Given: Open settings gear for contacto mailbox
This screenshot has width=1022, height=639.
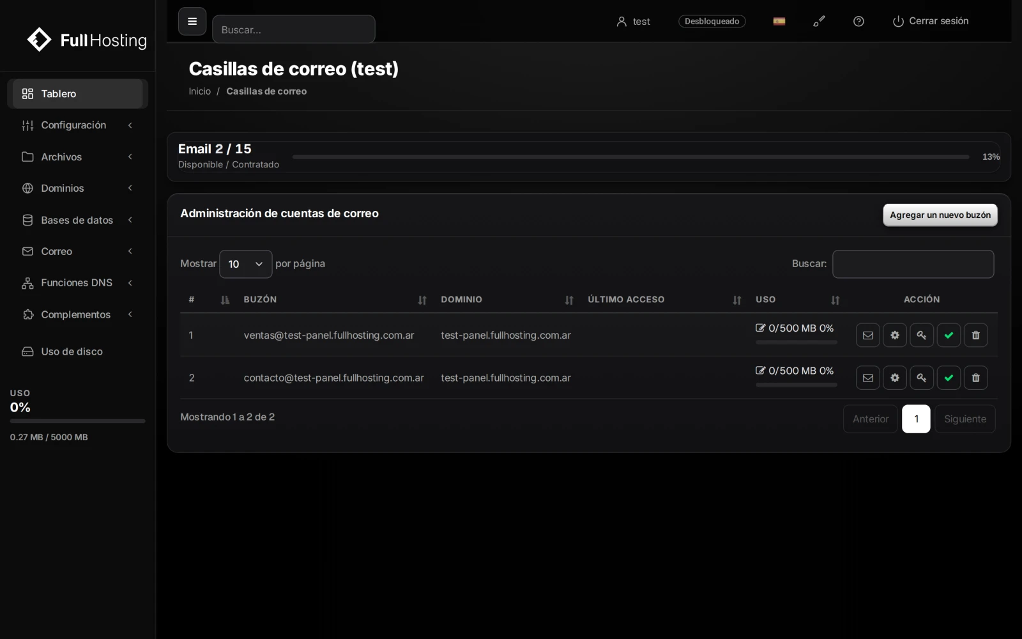Looking at the screenshot, I should [895, 378].
